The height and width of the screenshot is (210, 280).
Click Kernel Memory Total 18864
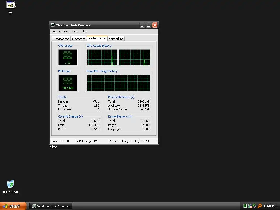pyautogui.click(x=145, y=121)
